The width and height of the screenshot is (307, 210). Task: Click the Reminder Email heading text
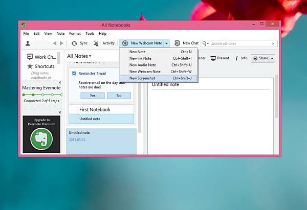92,74
